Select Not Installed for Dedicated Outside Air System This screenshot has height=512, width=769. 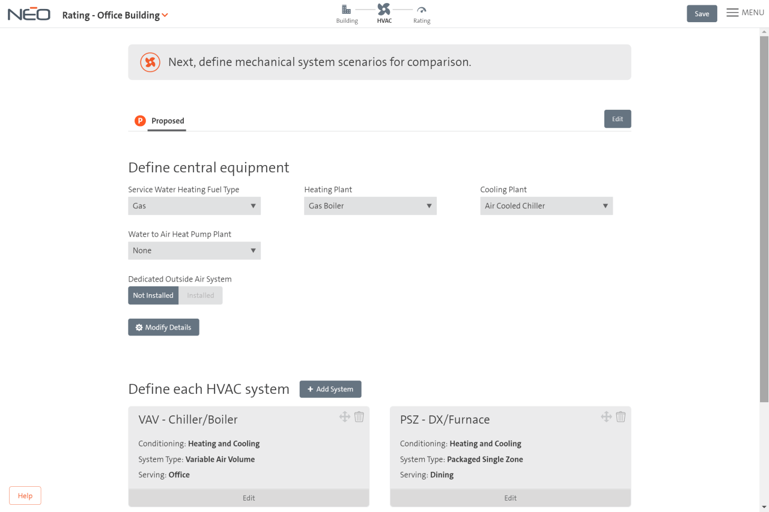(x=153, y=295)
